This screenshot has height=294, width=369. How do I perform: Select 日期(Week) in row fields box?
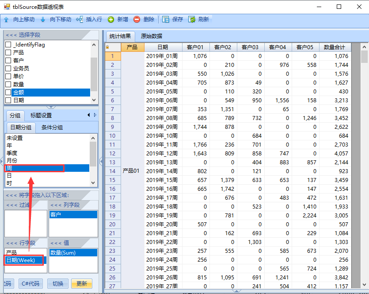point(26,260)
